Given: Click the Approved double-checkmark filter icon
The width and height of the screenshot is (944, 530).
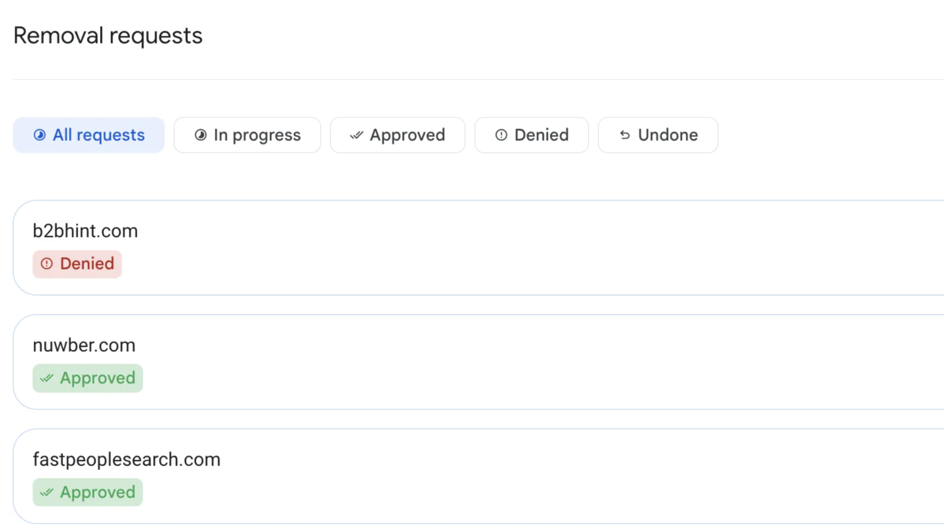Looking at the screenshot, I should [356, 135].
